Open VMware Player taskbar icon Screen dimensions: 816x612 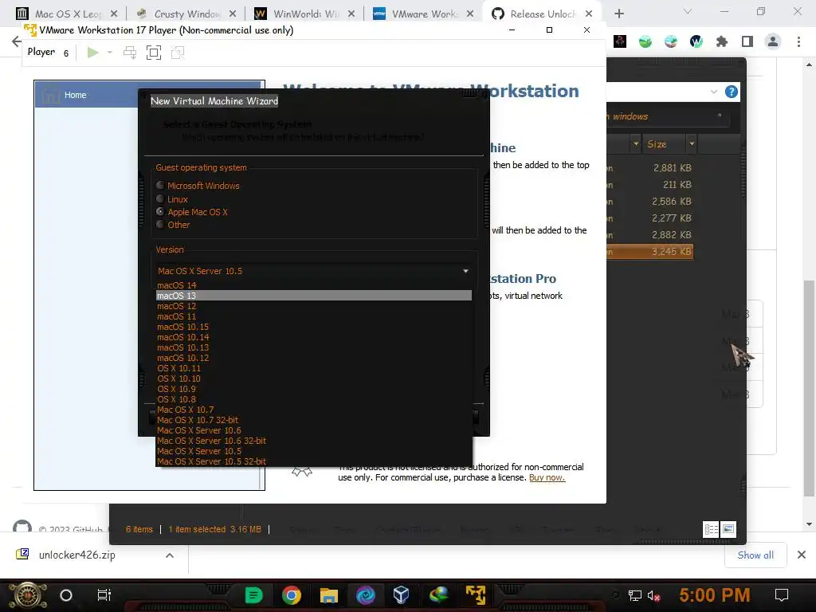coord(475,594)
